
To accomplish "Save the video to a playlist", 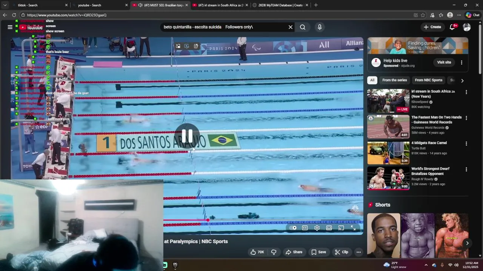I will click(x=318, y=252).
